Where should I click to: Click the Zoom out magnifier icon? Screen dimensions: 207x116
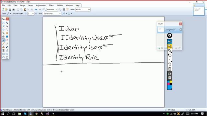click(45, 9)
